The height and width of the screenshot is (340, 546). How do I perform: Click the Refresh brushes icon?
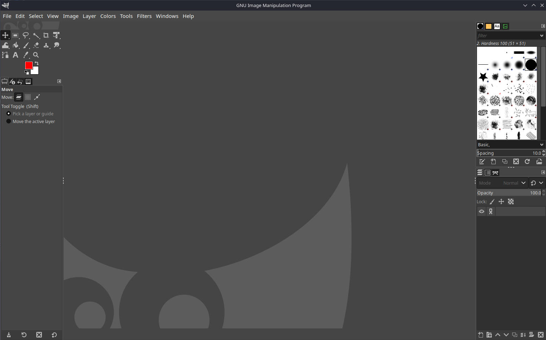[x=527, y=161]
